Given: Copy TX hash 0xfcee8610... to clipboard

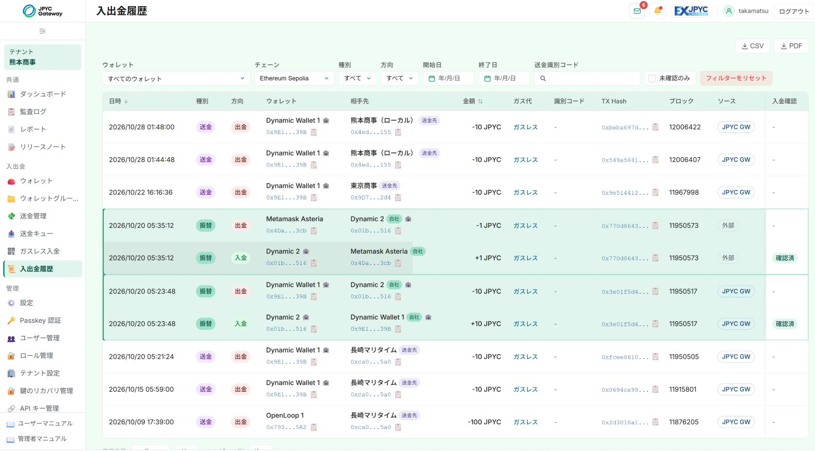Looking at the screenshot, I should pos(655,357).
